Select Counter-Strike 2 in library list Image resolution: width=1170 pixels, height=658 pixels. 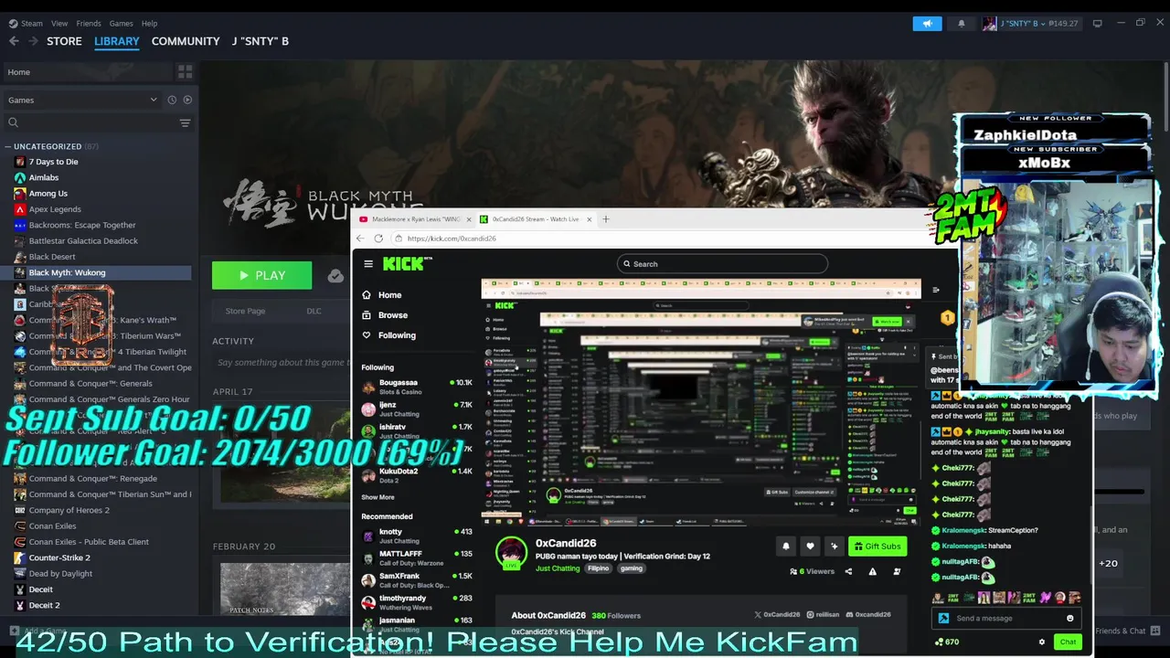59,557
